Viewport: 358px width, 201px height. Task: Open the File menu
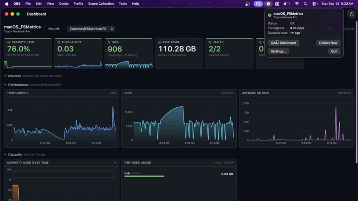point(28,4)
